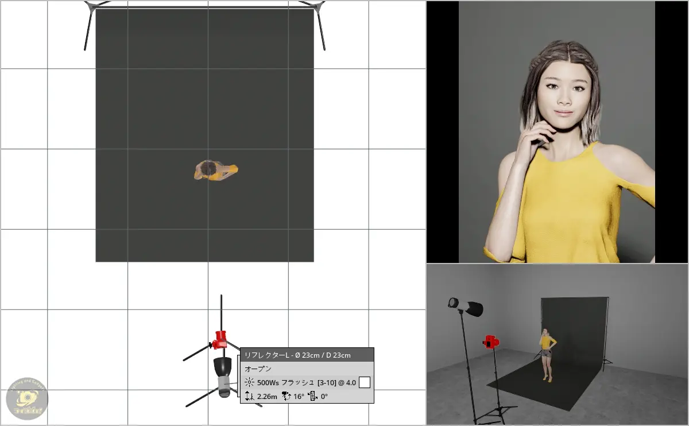The height and width of the screenshot is (426, 689).
Task: Select the standing model in 3D studio view
Action: [x=547, y=353]
